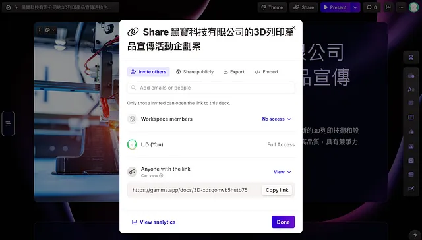Open the comments bubble icon

pos(372,7)
